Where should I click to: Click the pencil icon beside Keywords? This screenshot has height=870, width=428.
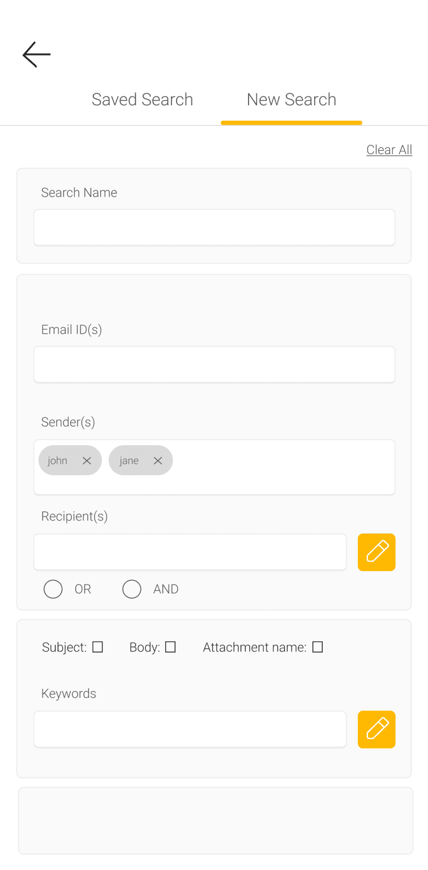pos(376,730)
